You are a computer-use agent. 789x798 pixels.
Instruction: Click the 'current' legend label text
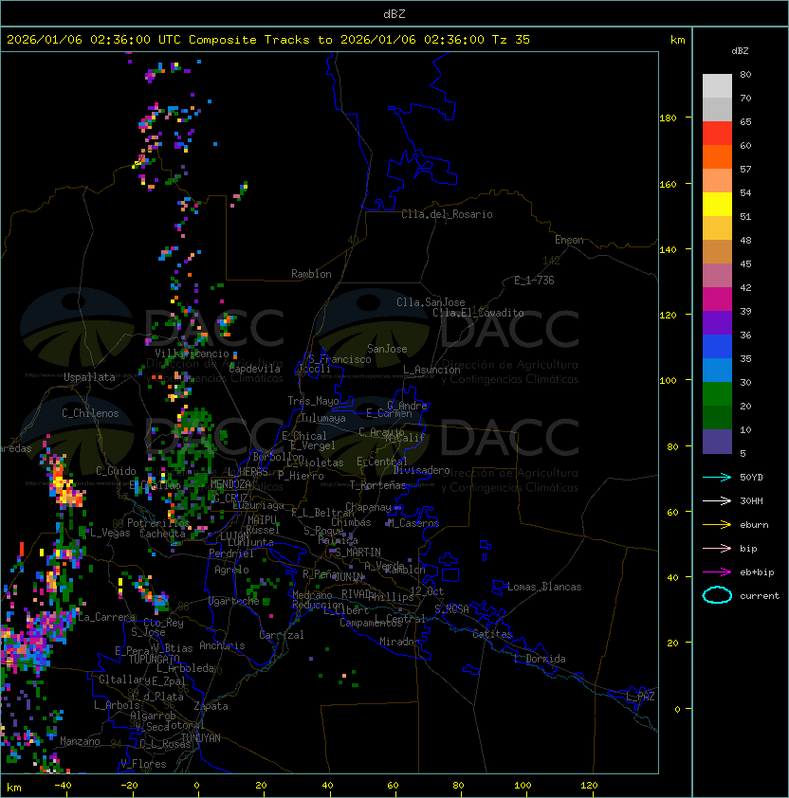click(x=760, y=595)
